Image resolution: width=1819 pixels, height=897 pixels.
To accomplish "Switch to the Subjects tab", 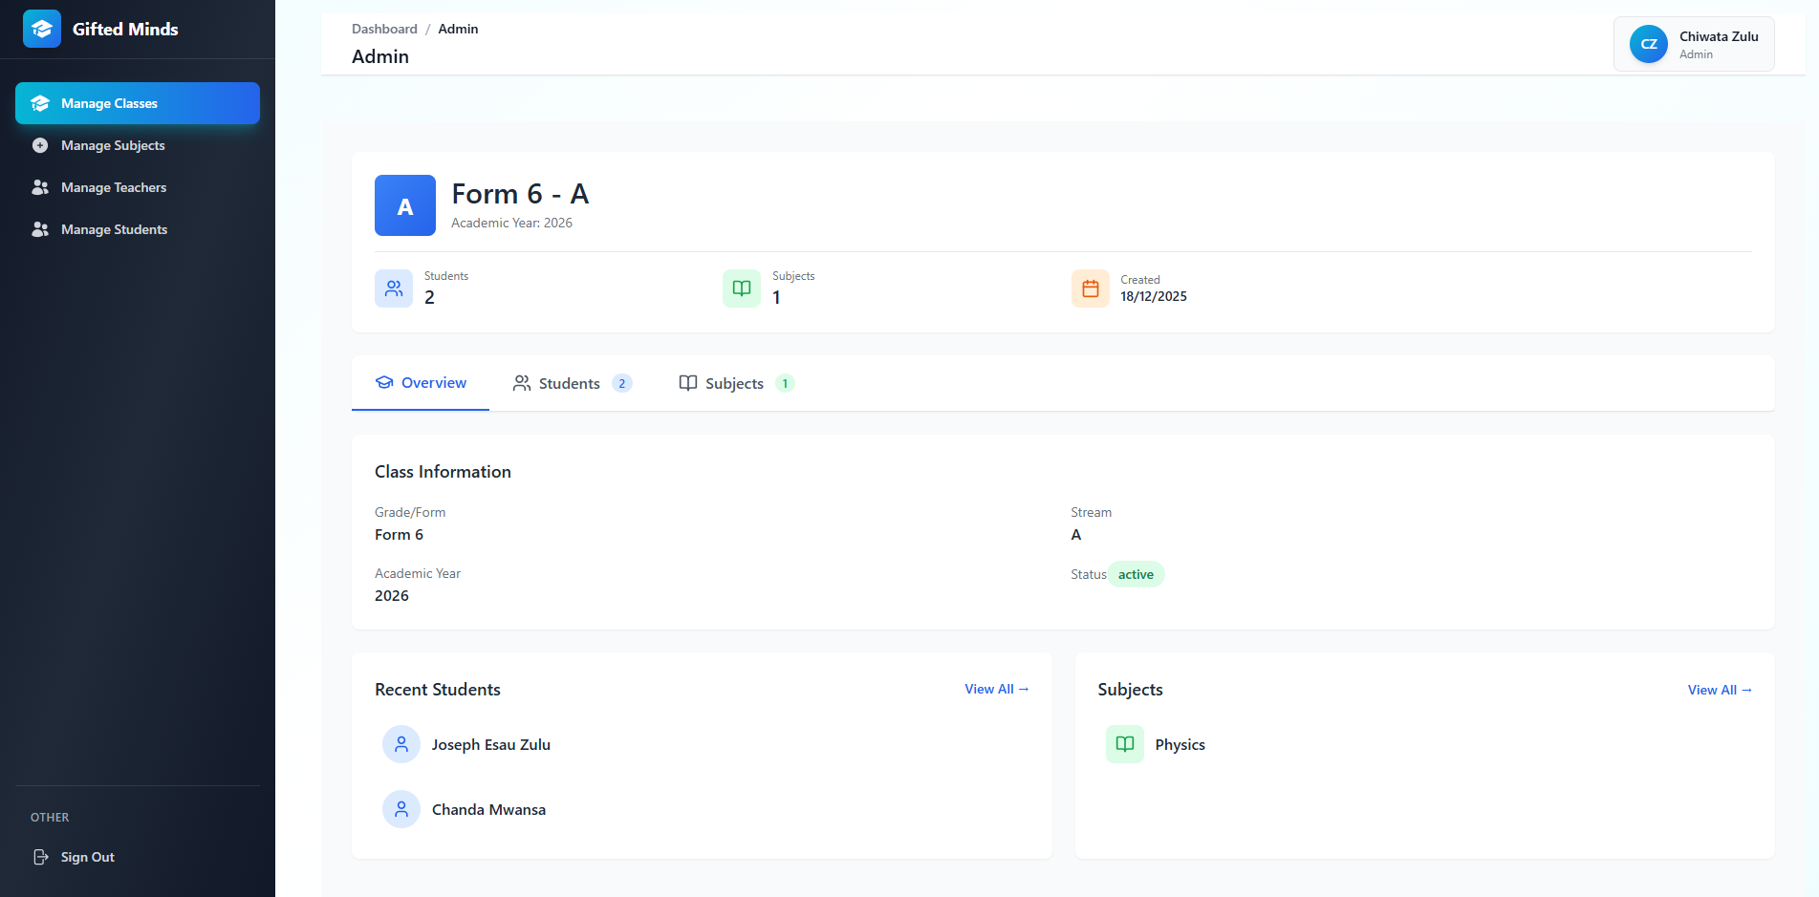I will coord(734,383).
